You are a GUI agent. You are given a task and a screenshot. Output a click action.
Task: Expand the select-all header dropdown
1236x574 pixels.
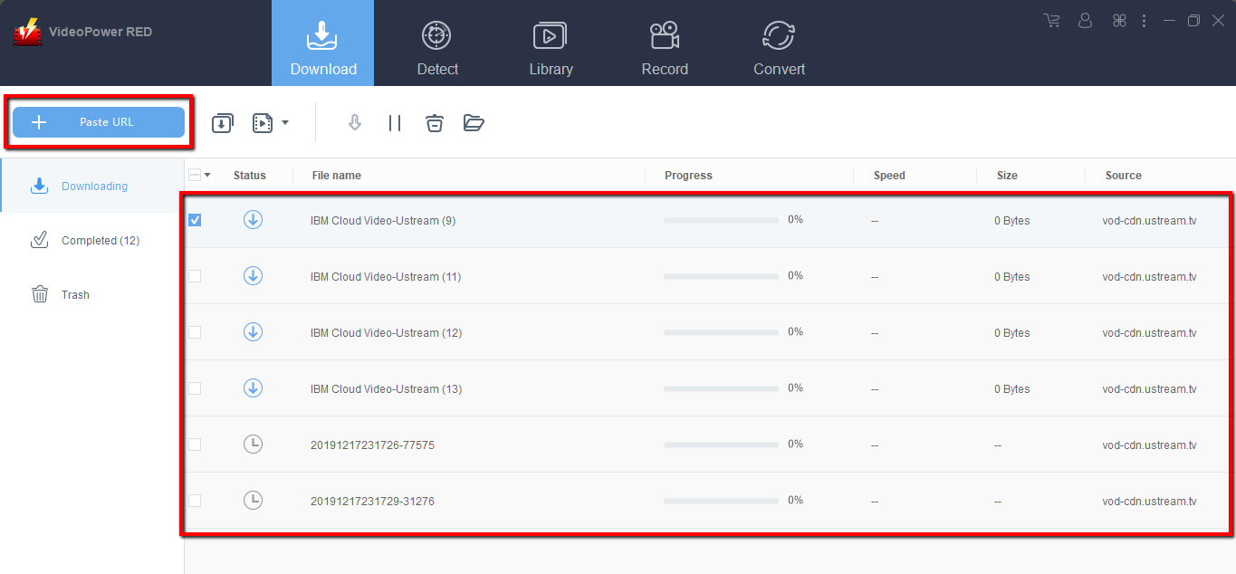tap(206, 175)
